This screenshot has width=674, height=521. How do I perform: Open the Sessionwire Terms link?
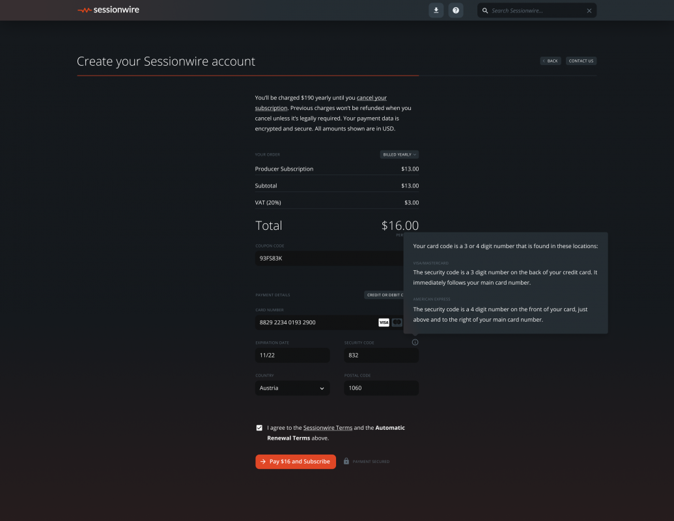(328, 428)
